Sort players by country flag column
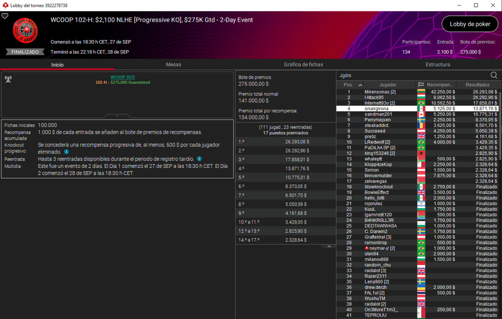The height and width of the screenshot is (319, 502). pos(421,85)
